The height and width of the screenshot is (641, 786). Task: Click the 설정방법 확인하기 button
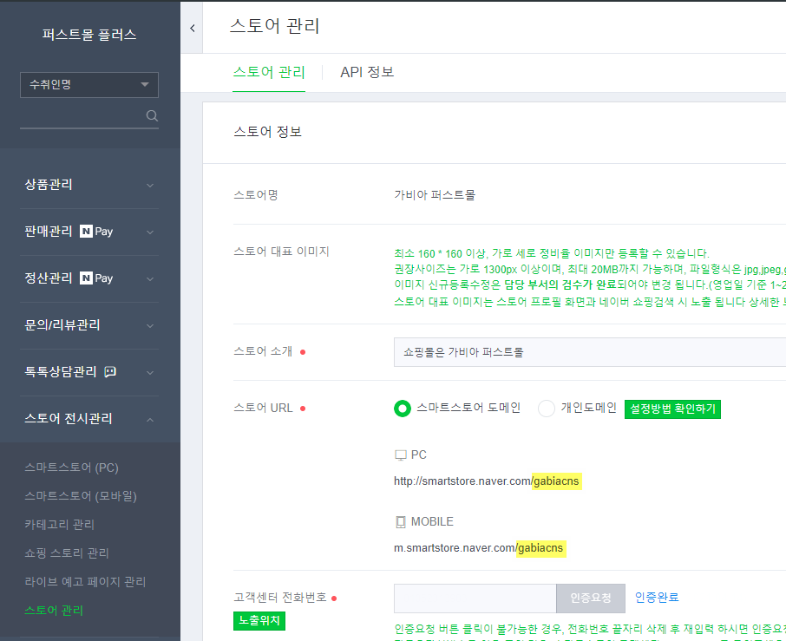pyautogui.click(x=672, y=409)
